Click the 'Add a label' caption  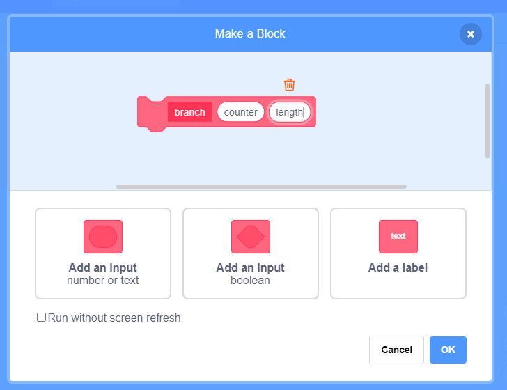coord(398,267)
